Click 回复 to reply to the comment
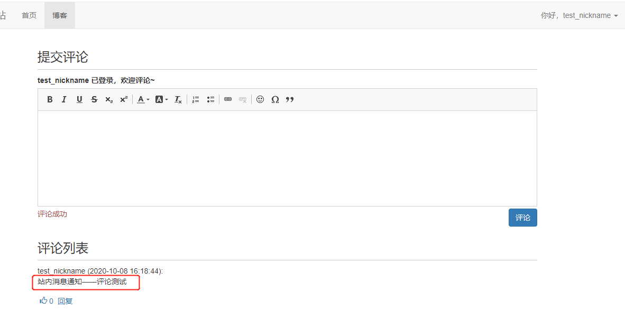This screenshot has width=625, height=310. (x=65, y=300)
